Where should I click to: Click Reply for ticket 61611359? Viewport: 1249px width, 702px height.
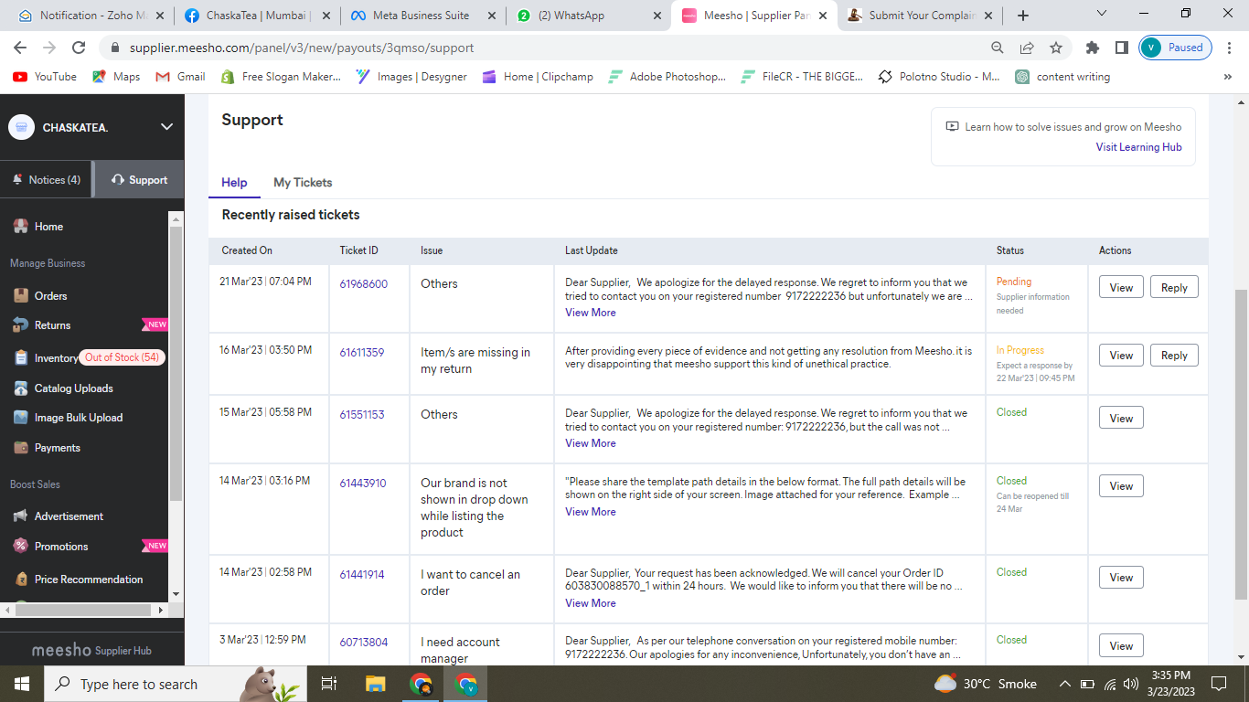(1174, 356)
